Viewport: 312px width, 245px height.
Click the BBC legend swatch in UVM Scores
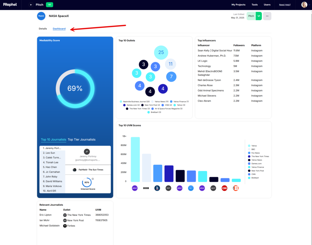pyautogui.click(x=249, y=150)
